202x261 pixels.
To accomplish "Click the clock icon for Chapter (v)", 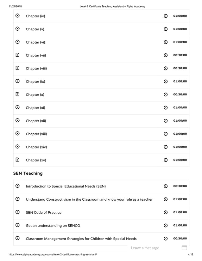I will [x=166, y=29].
